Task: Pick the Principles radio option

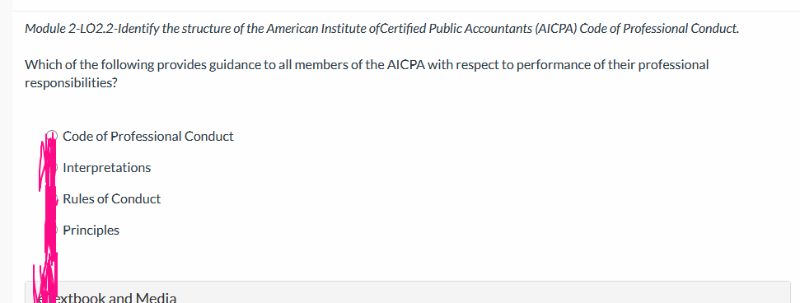Action: [x=51, y=230]
